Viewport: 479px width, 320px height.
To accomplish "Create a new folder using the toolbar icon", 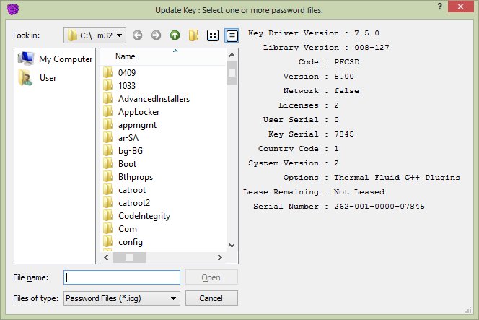I will [193, 35].
